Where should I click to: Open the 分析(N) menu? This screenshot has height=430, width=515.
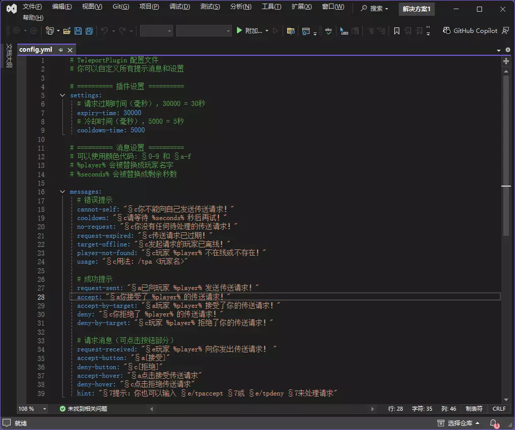tap(241, 7)
